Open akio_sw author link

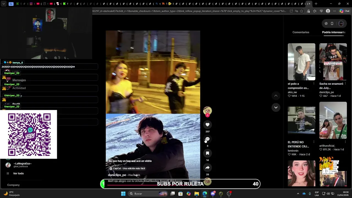(292, 92)
